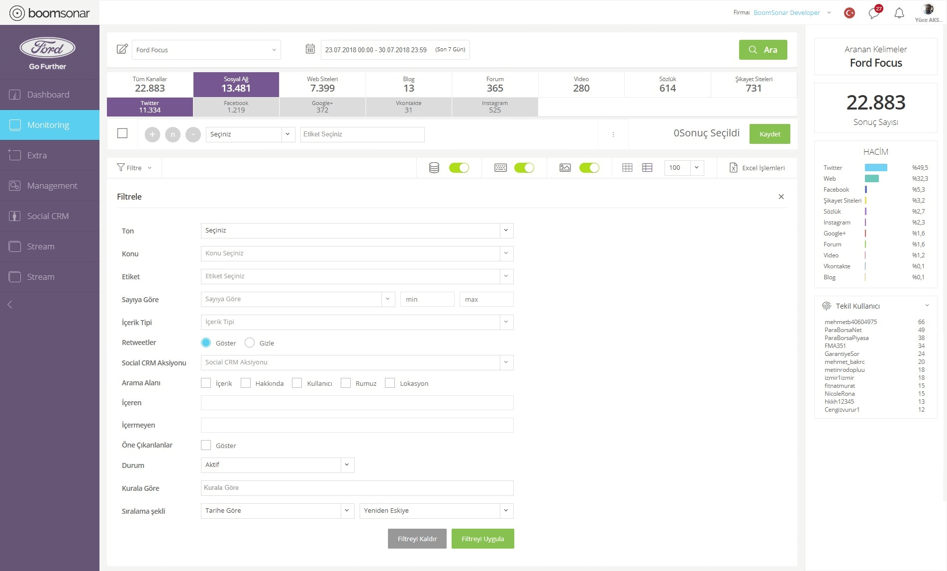Check the İçerik search area checkbox
The height and width of the screenshot is (571, 947).
pos(206,383)
